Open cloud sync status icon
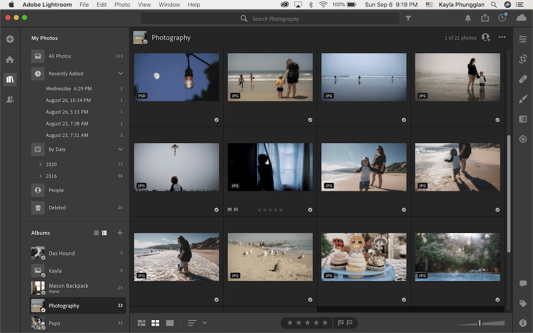Screen dimensions: 533x333 (x=521, y=18)
